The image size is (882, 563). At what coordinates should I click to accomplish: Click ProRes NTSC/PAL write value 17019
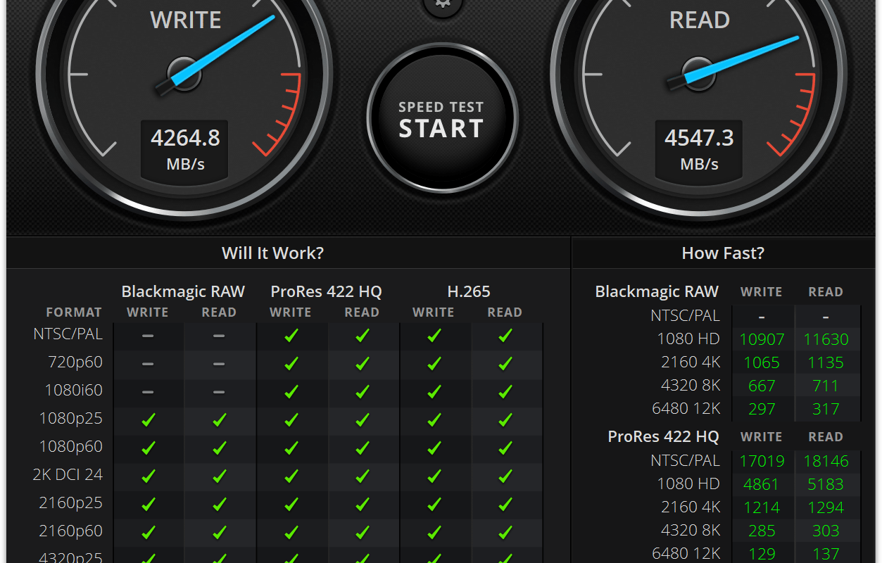(x=762, y=461)
